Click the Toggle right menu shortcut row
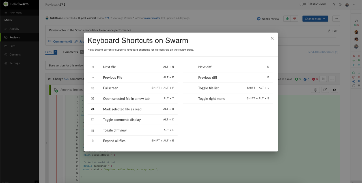 (228, 98)
